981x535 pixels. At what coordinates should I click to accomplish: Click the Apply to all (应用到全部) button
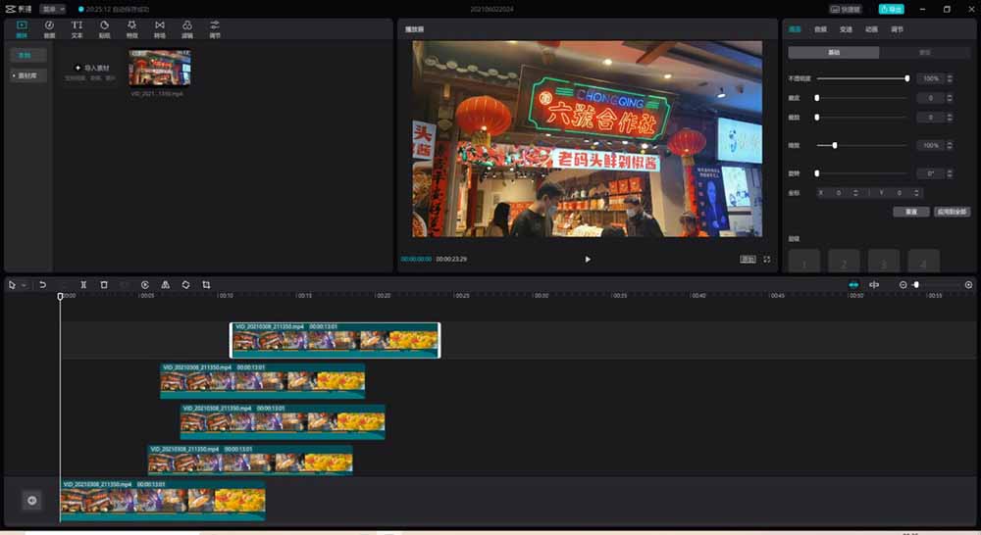tap(952, 212)
